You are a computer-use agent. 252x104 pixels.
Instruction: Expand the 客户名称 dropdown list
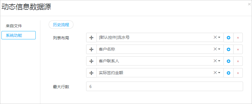219,49
